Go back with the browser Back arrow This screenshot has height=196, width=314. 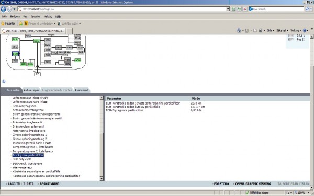point(4,9)
